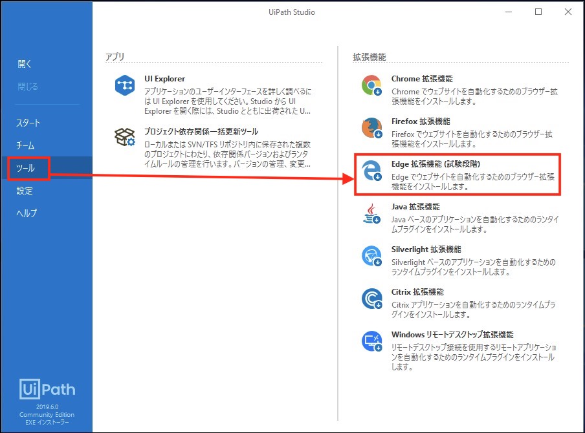Image resolution: width=585 pixels, height=433 pixels.
Task: Click the Java extension icon
Action: click(371, 214)
